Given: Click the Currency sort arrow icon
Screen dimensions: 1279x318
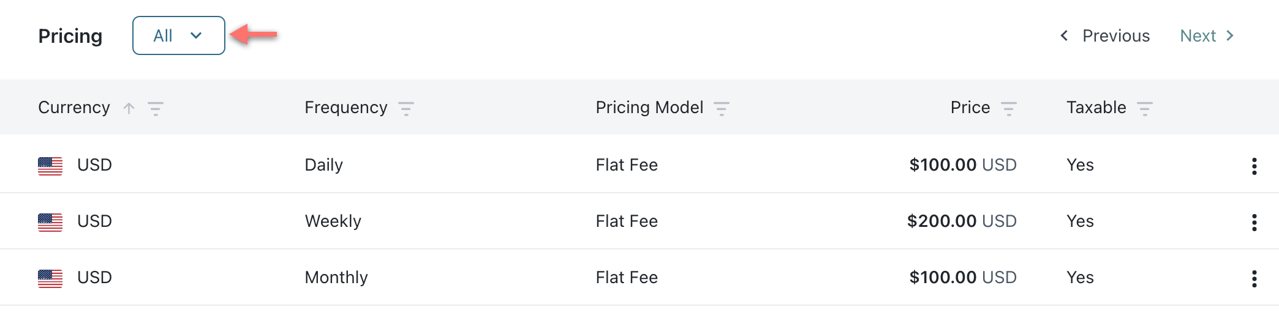Looking at the screenshot, I should pyautogui.click(x=129, y=108).
